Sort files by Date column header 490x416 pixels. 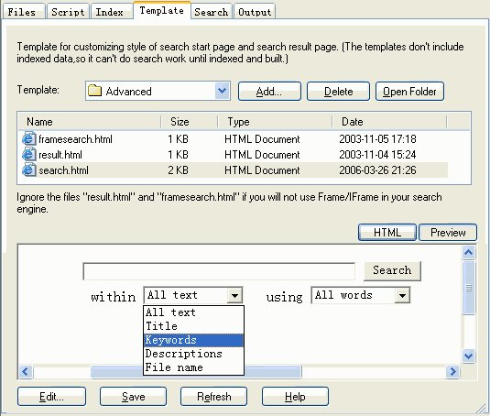tap(389, 122)
